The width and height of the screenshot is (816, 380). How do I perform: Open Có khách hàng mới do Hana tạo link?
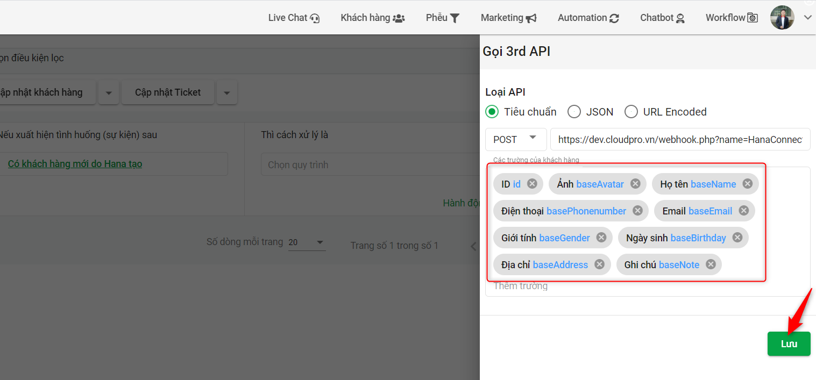pos(75,164)
